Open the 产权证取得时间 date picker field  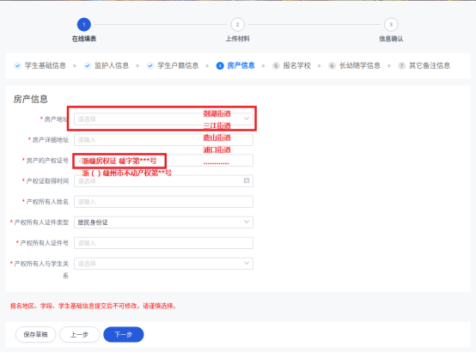(x=163, y=181)
